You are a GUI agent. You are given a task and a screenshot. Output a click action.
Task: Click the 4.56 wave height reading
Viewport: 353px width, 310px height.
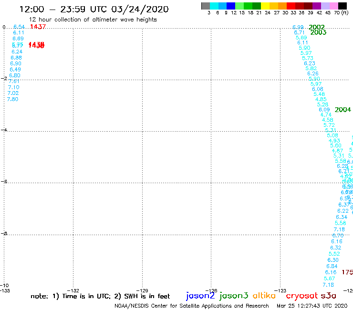(x=328, y=120)
